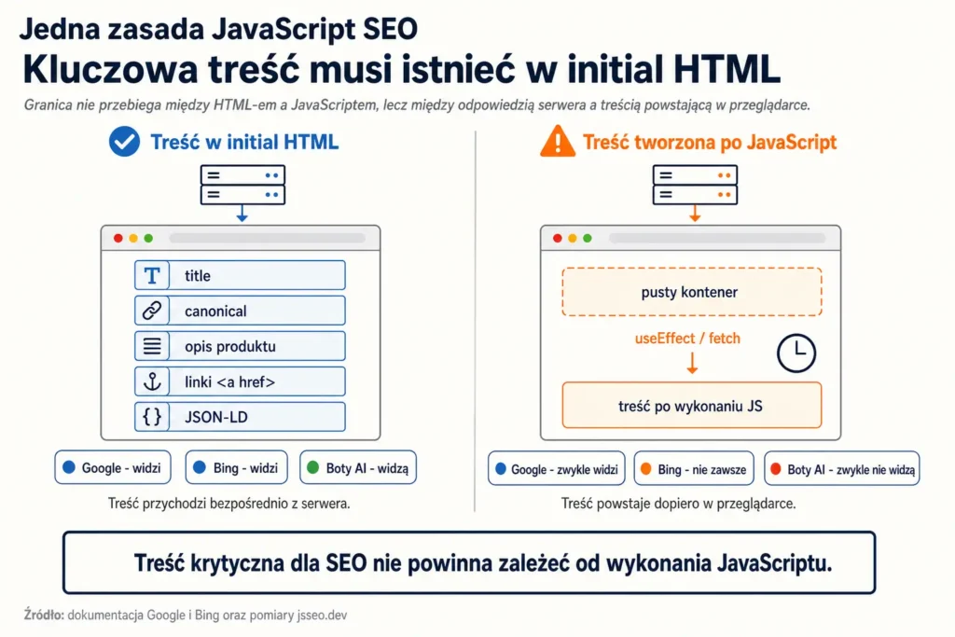Select the 'Google - zwykle widzi' badge

[x=557, y=469]
